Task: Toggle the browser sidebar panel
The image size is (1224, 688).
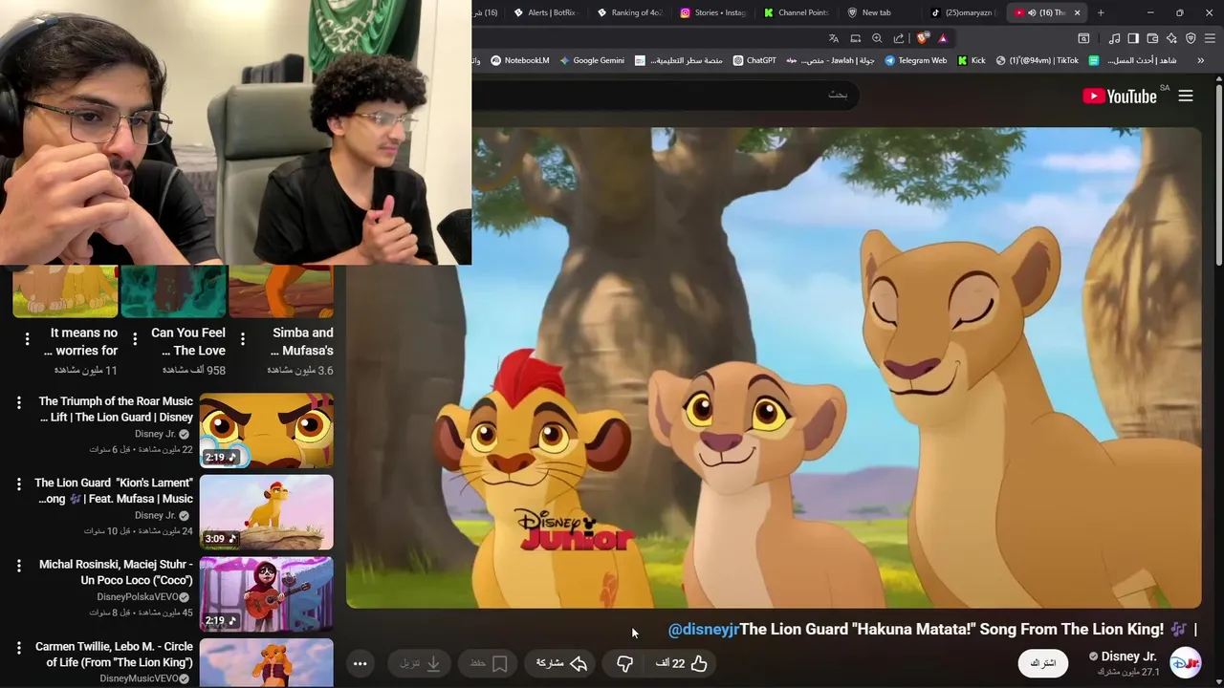Action: [1133, 38]
